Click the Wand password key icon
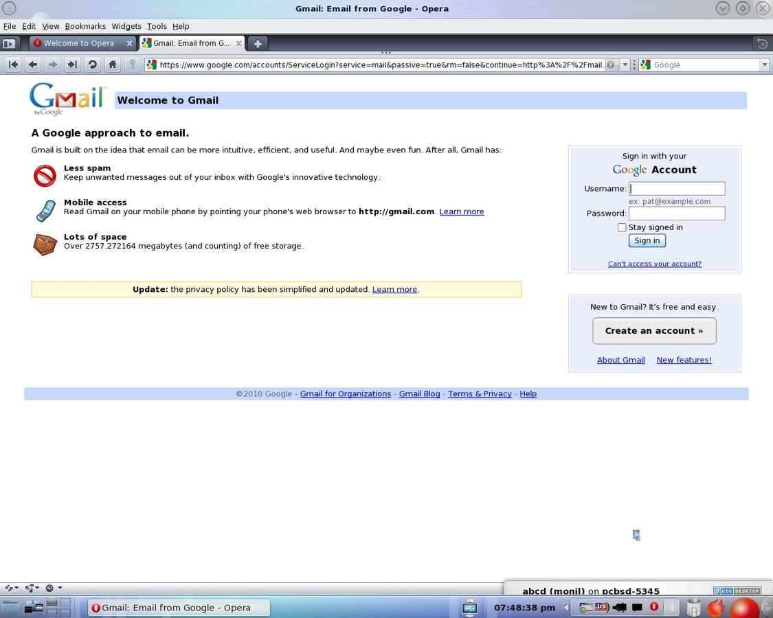This screenshot has width=773, height=618. pyautogui.click(x=133, y=65)
